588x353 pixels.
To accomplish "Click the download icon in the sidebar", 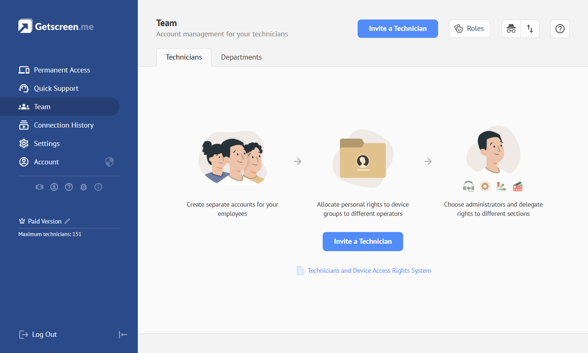I will [x=54, y=187].
